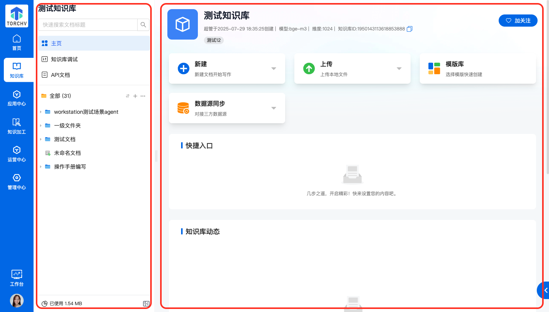This screenshot has width=549, height=312.
Task: Expand the 一级文件夹 folder arrow
Action: tap(41, 126)
